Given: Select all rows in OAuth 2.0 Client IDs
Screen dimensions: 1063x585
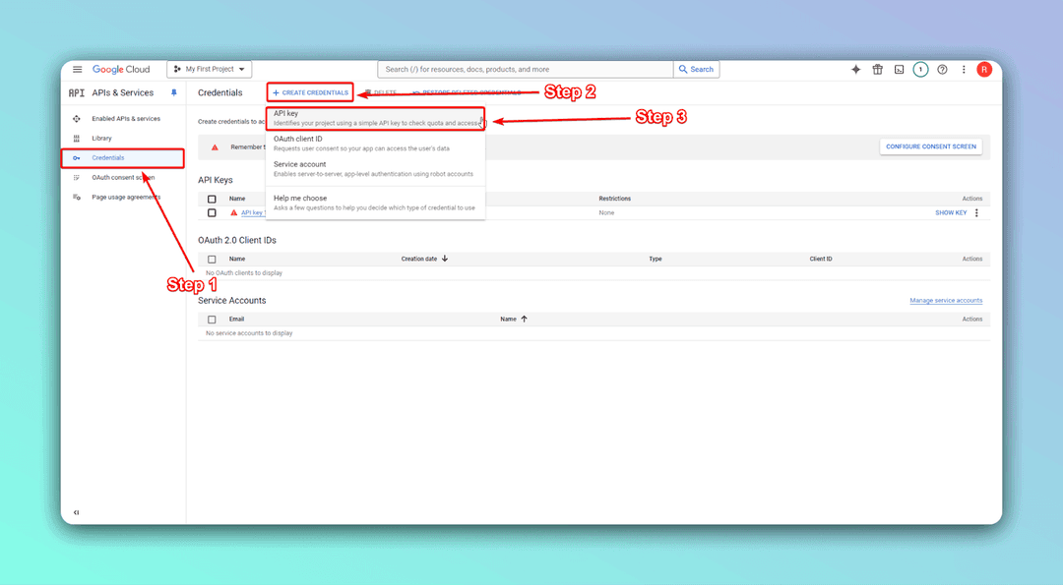Looking at the screenshot, I should (213, 259).
